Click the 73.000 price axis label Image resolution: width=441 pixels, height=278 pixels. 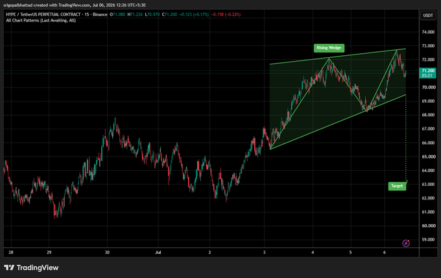[x=428, y=46]
